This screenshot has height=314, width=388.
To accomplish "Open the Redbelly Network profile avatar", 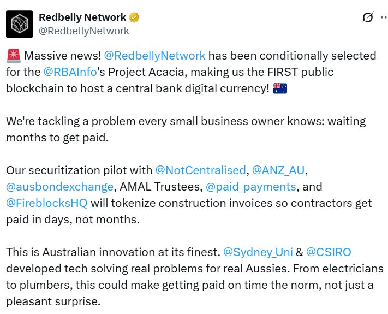I will pyautogui.click(x=19, y=24).
